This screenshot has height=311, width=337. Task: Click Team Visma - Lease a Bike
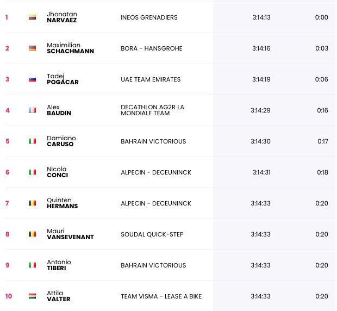pos(161,296)
